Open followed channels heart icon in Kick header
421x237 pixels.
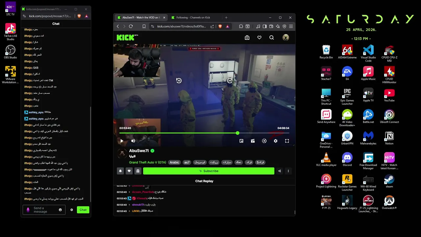259,38
